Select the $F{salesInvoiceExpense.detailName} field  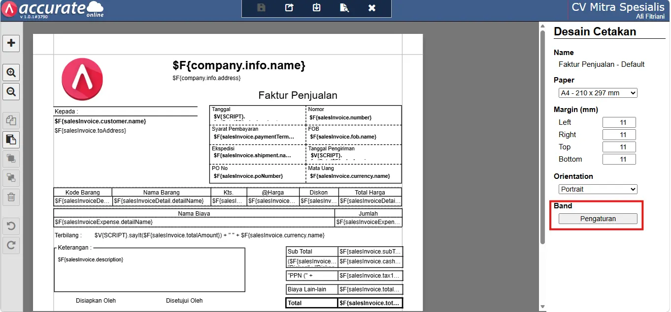[194, 222]
